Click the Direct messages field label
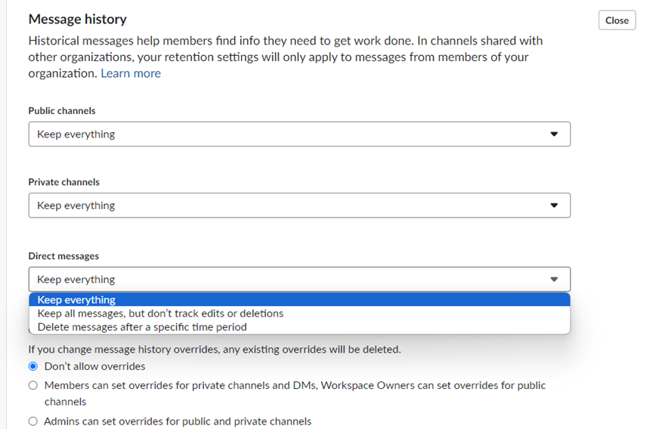653x429 pixels. pos(63,256)
